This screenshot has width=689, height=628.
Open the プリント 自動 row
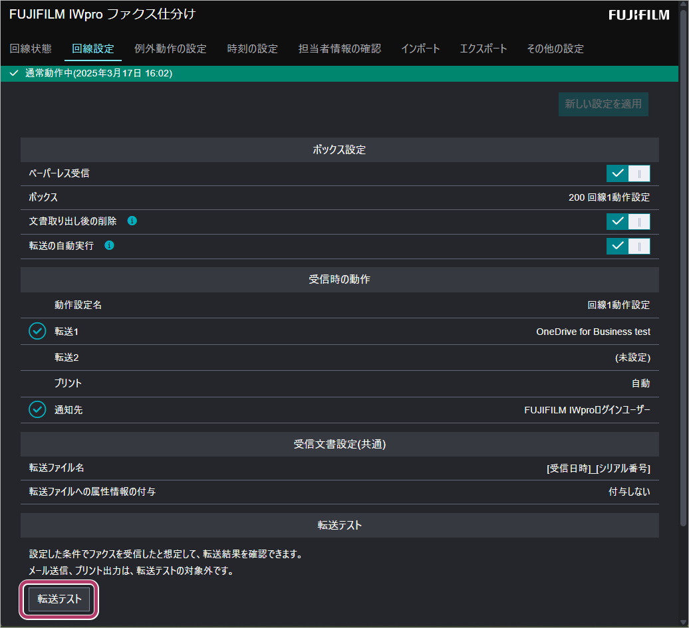[x=340, y=383]
